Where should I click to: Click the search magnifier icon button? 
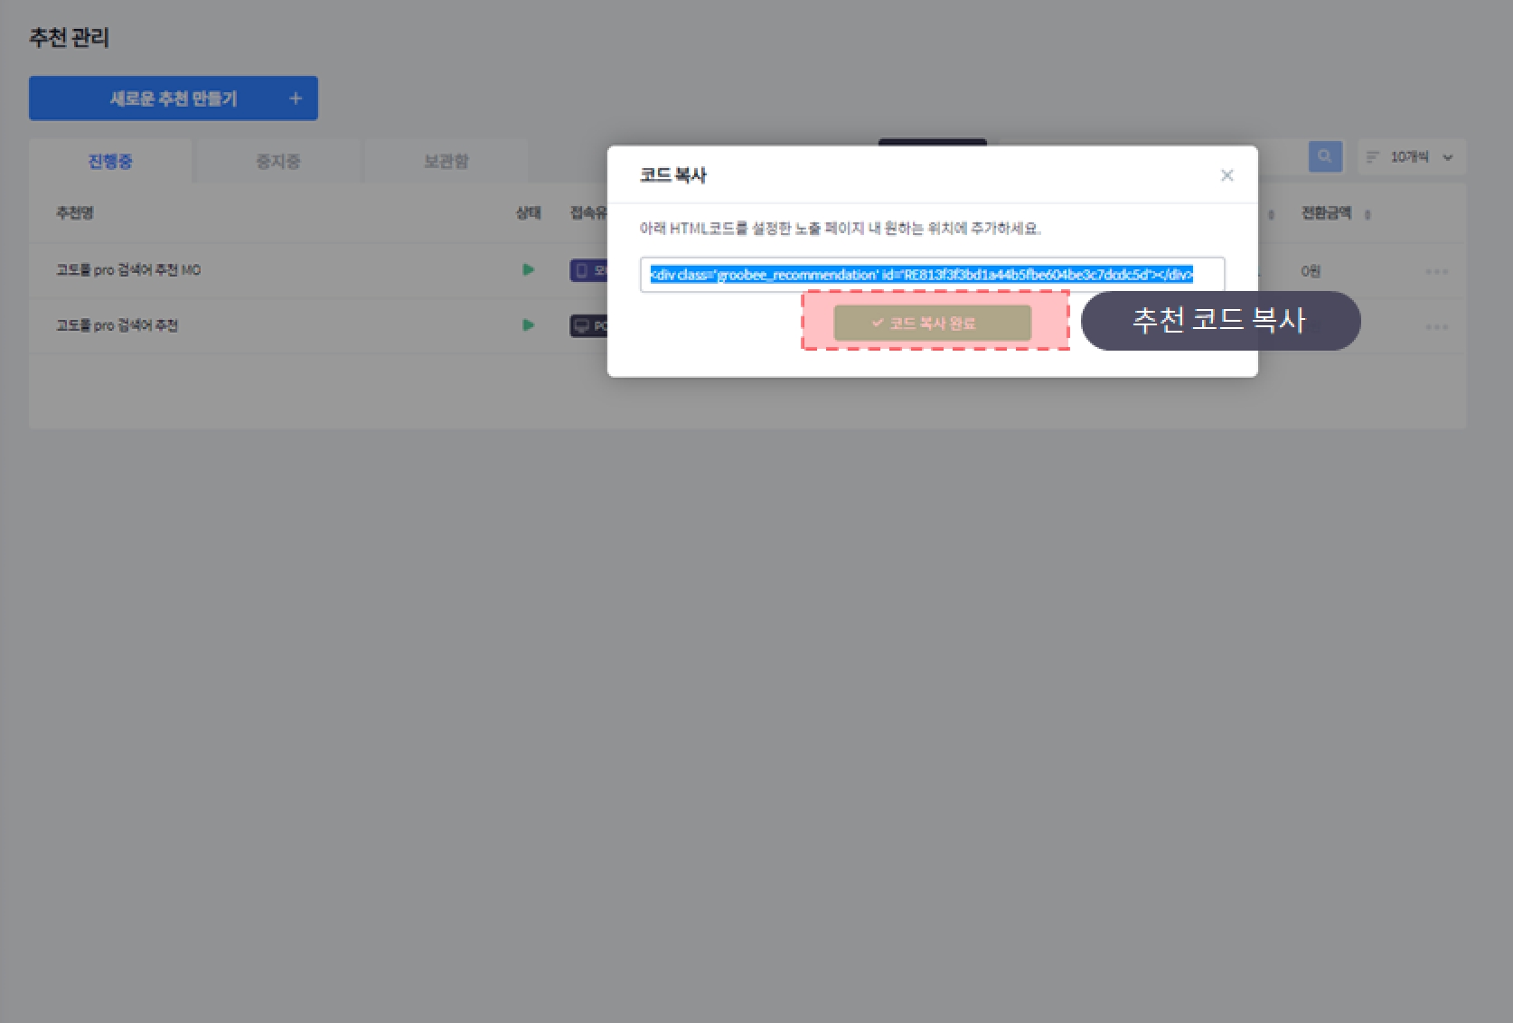tap(1324, 156)
